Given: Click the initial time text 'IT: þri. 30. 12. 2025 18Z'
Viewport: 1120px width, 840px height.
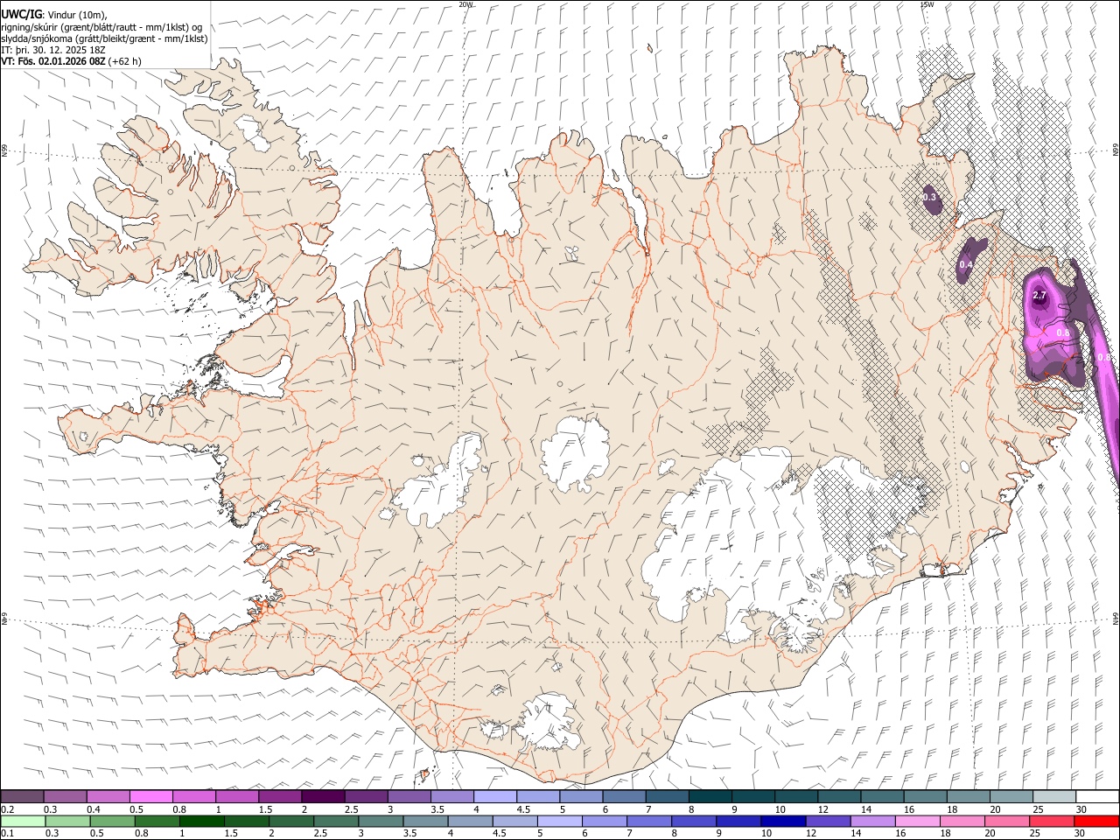Looking at the screenshot, I should point(53,50).
